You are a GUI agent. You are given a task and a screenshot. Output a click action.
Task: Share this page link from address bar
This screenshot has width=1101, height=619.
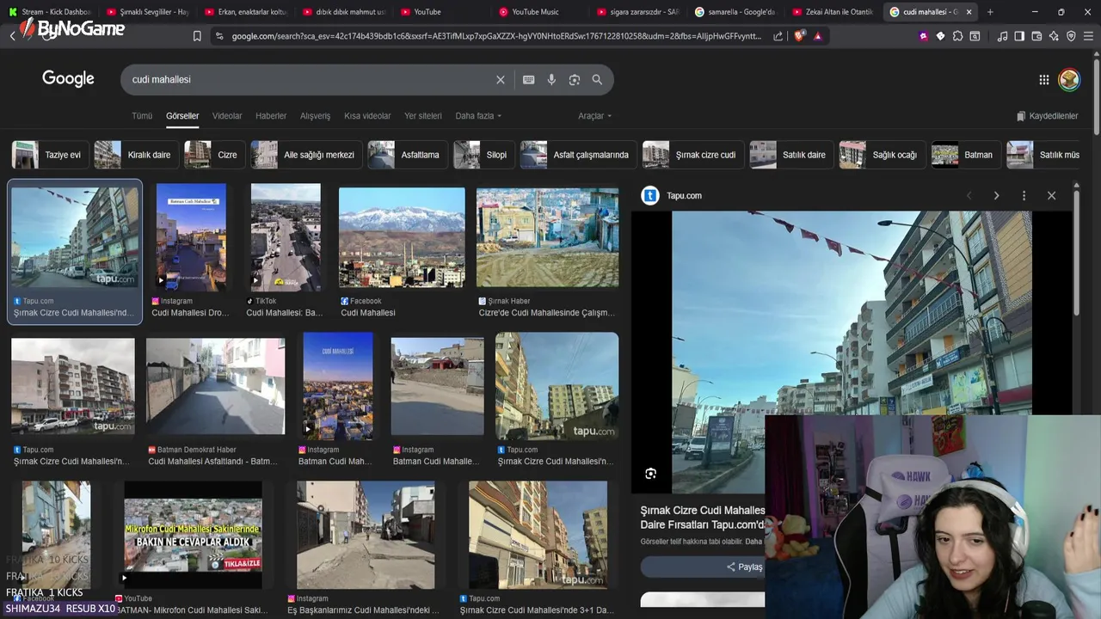point(778,36)
